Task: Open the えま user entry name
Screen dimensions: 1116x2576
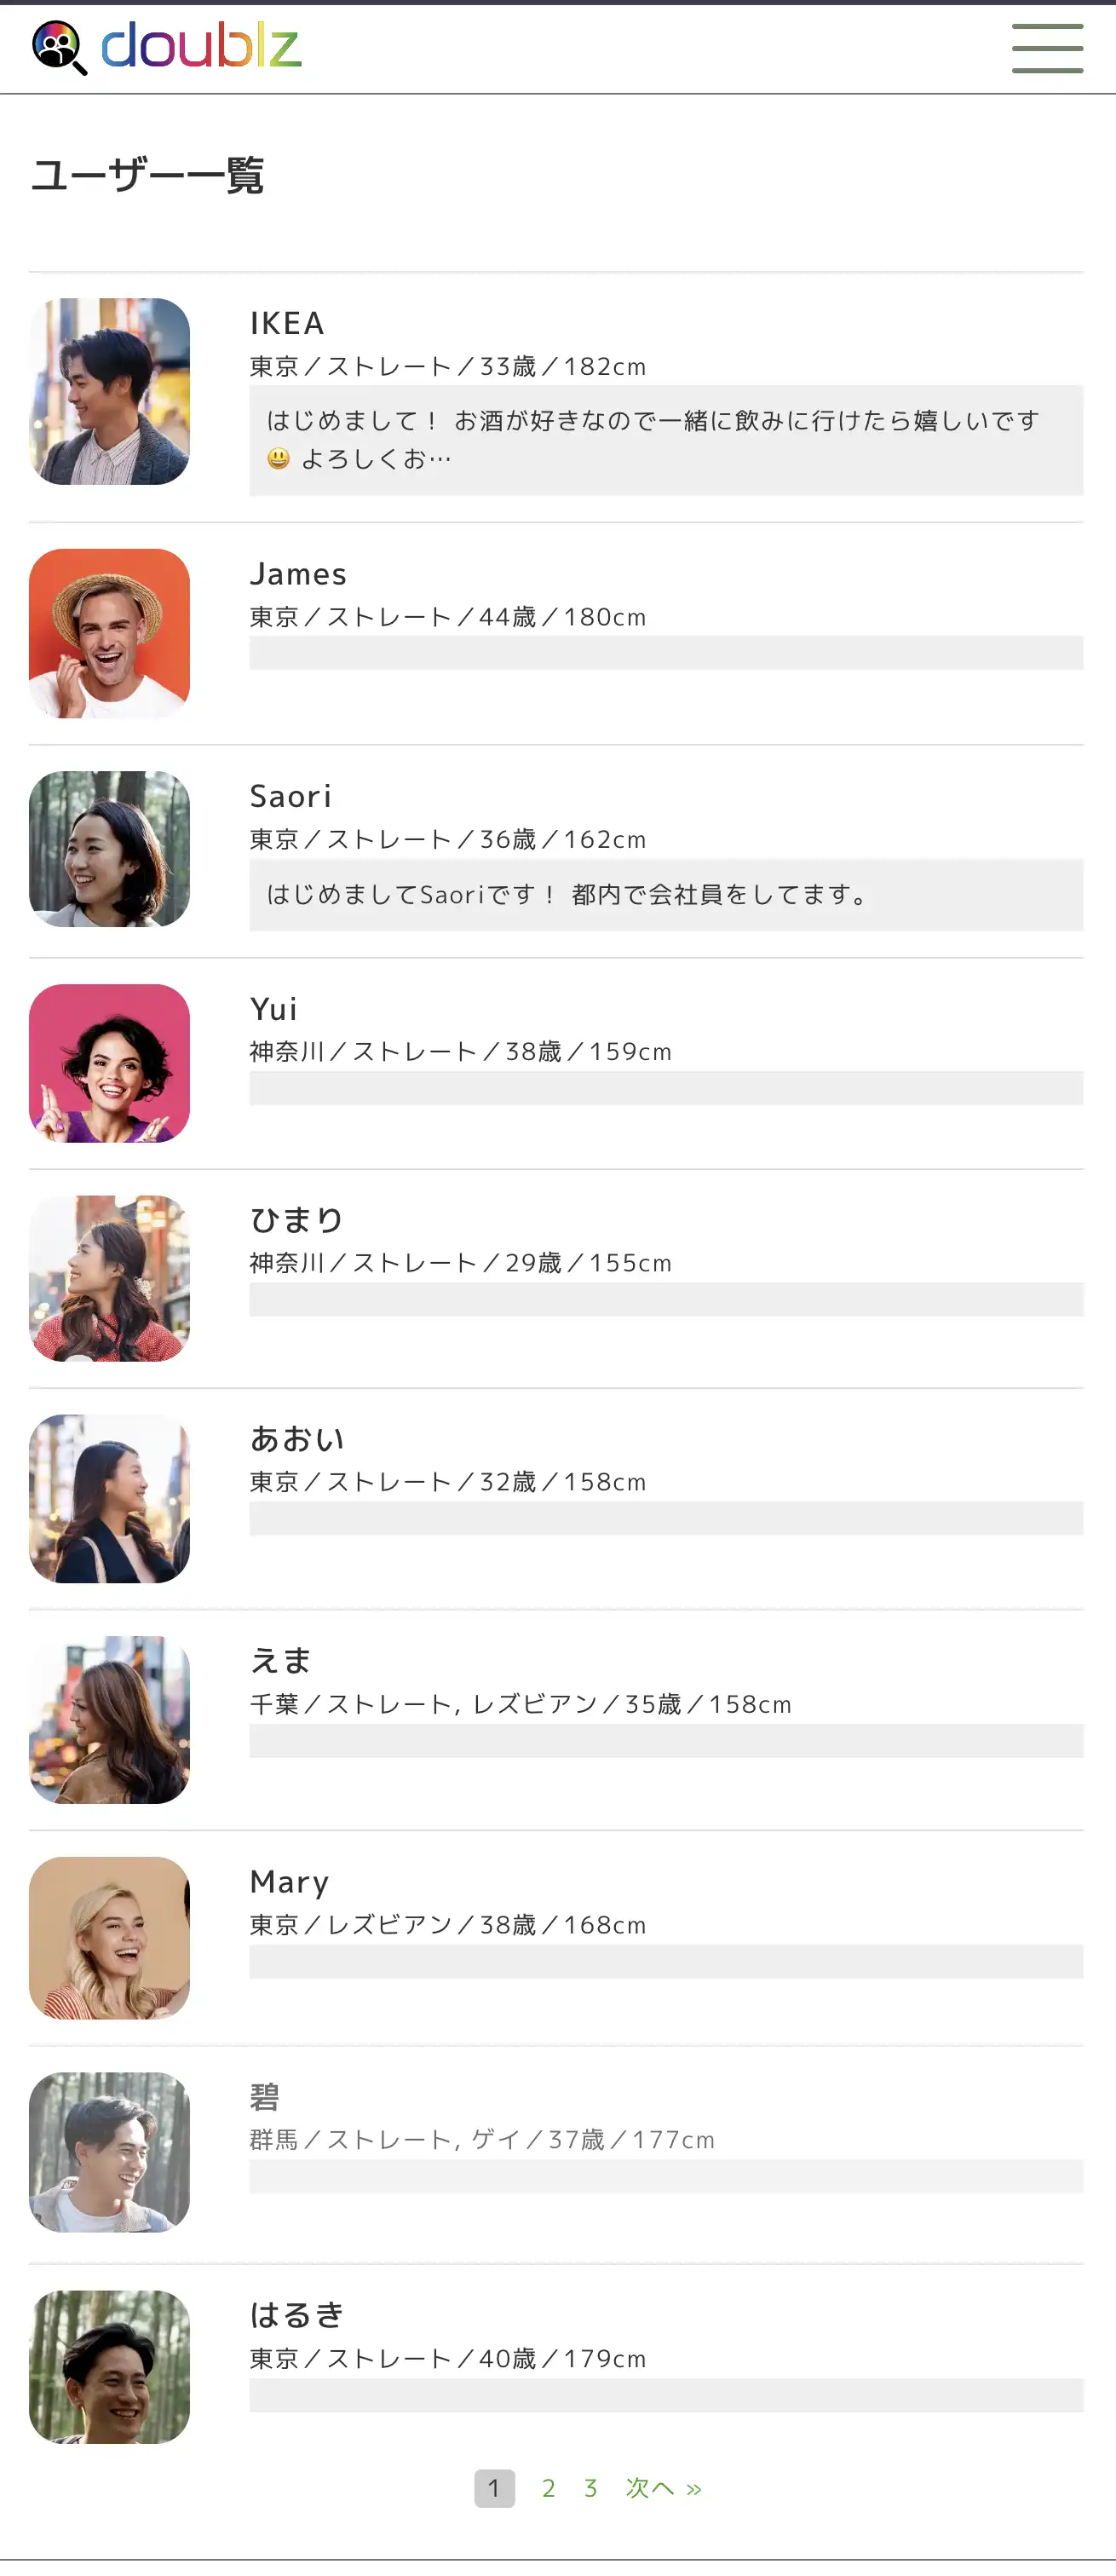Action: (x=281, y=1661)
